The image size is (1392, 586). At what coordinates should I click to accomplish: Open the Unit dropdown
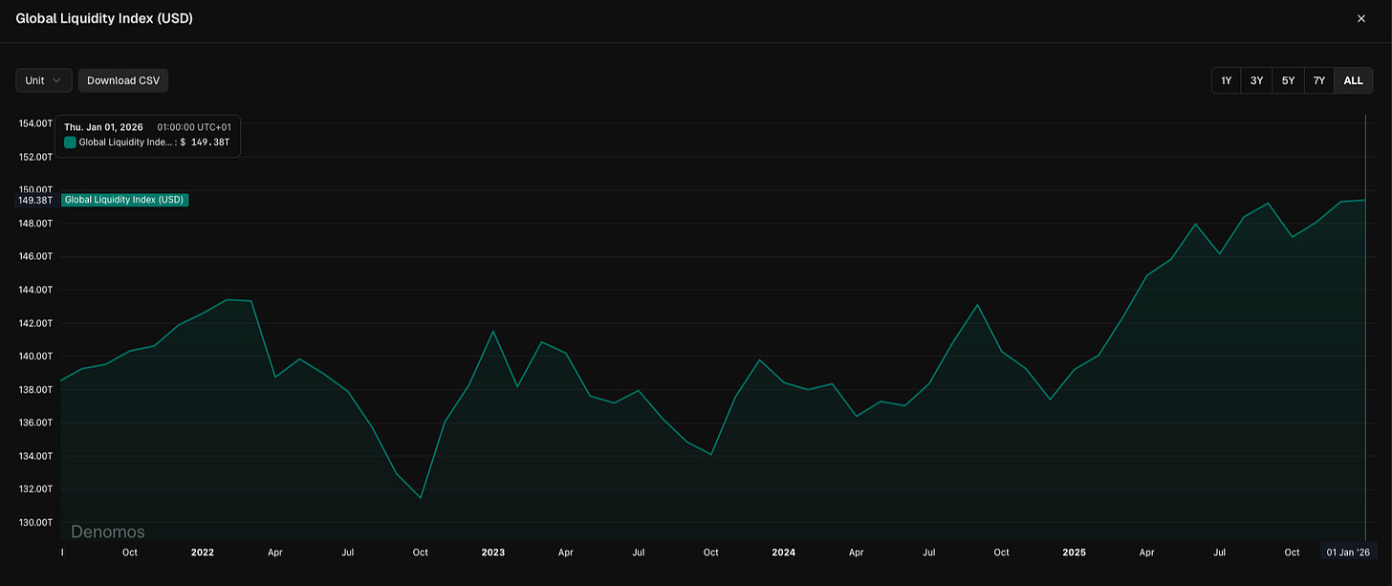(x=43, y=80)
